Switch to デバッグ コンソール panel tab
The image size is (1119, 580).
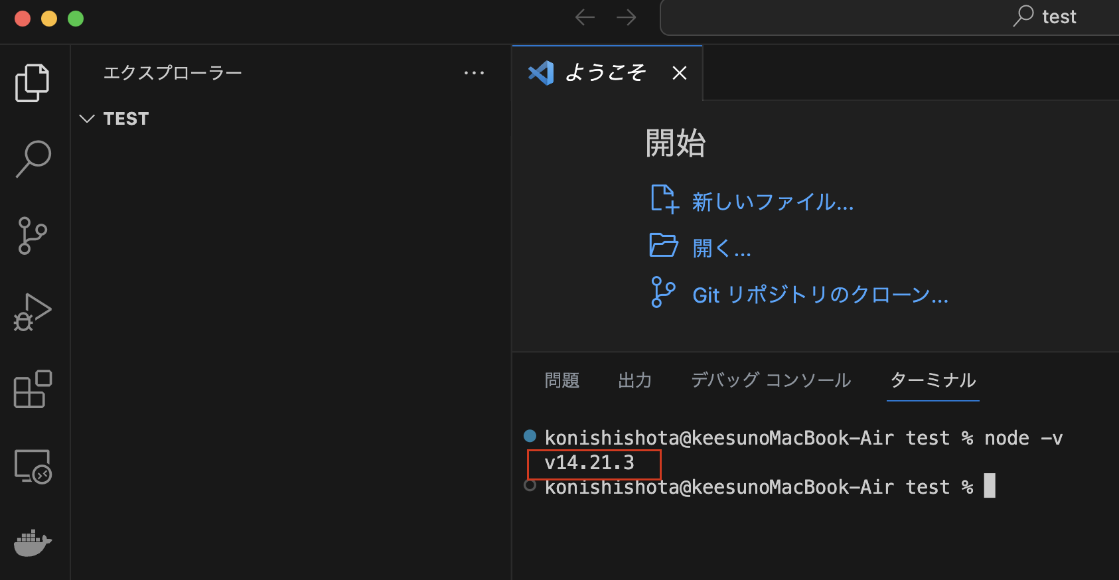click(771, 380)
